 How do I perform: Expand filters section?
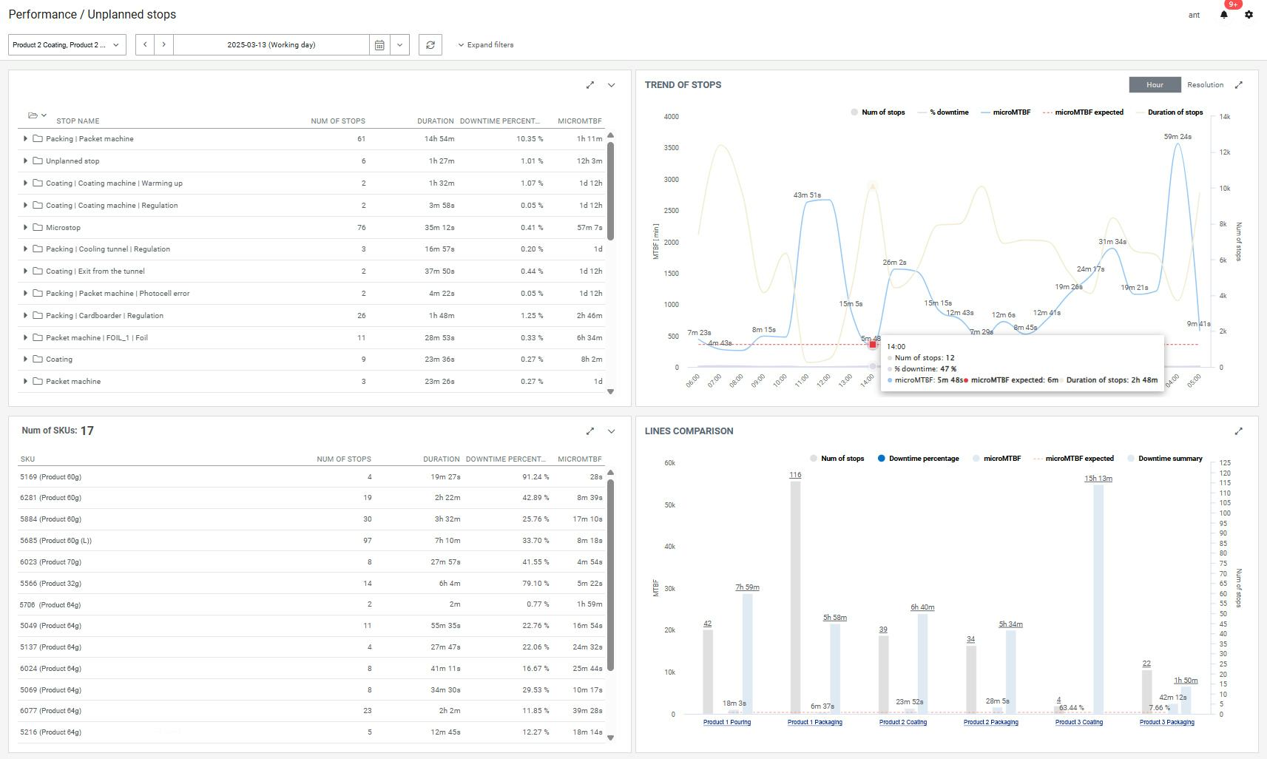tap(485, 45)
